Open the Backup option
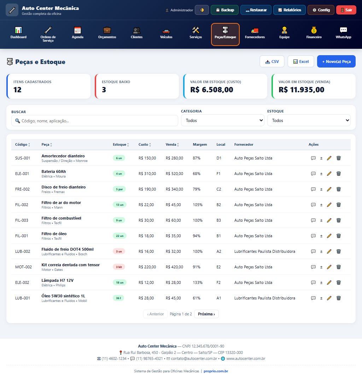Screen dimensions: 362x379 [x=225, y=10]
